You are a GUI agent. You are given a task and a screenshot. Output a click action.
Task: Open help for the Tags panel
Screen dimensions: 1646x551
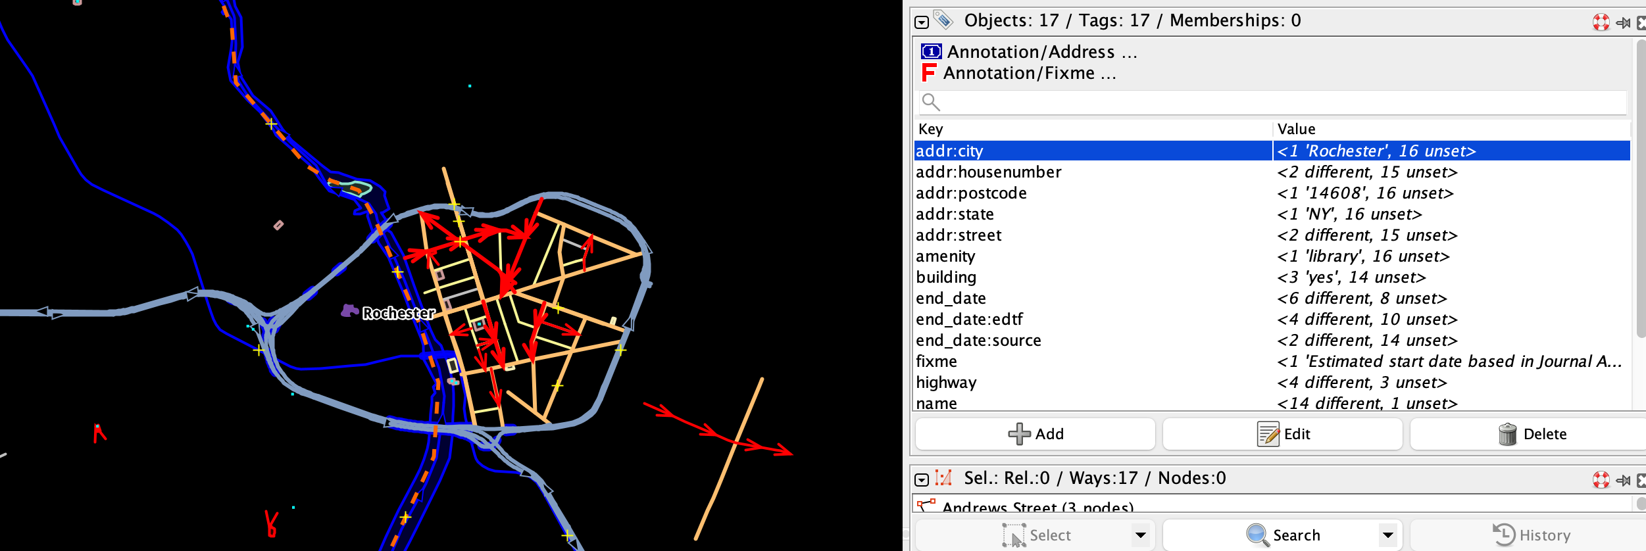pyautogui.click(x=1601, y=22)
